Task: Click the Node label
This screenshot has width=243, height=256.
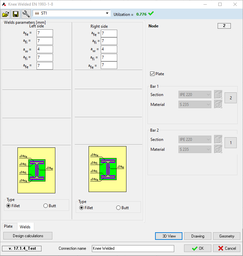Action: [153, 26]
